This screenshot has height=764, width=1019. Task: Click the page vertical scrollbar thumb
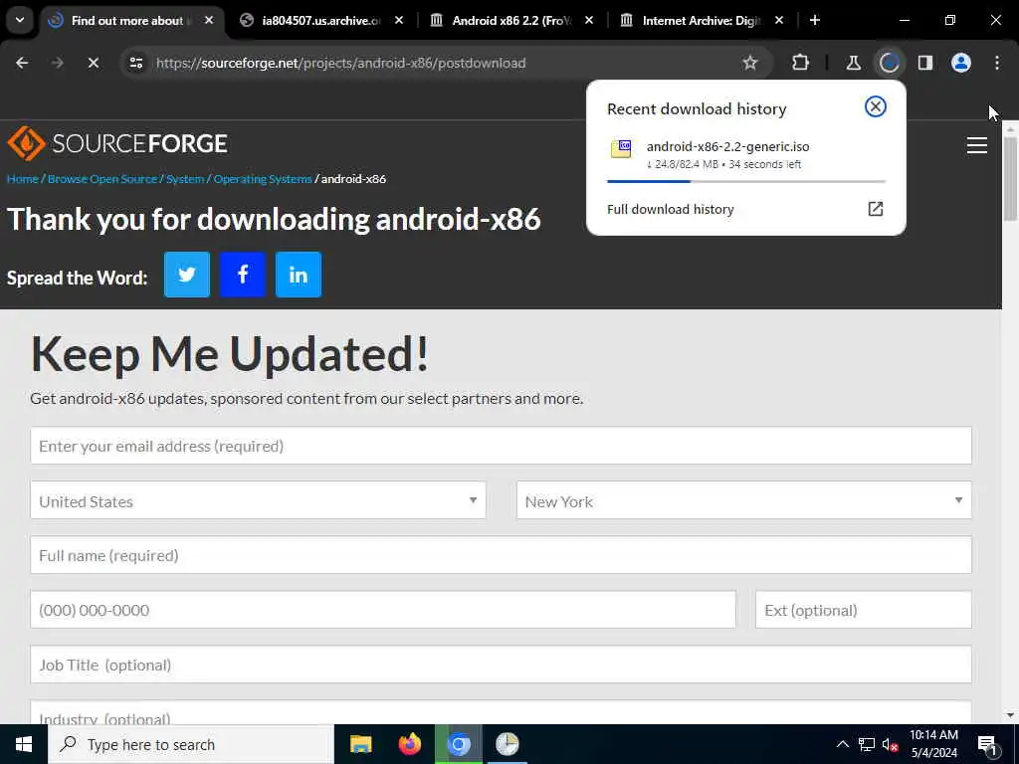click(1010, 179)
